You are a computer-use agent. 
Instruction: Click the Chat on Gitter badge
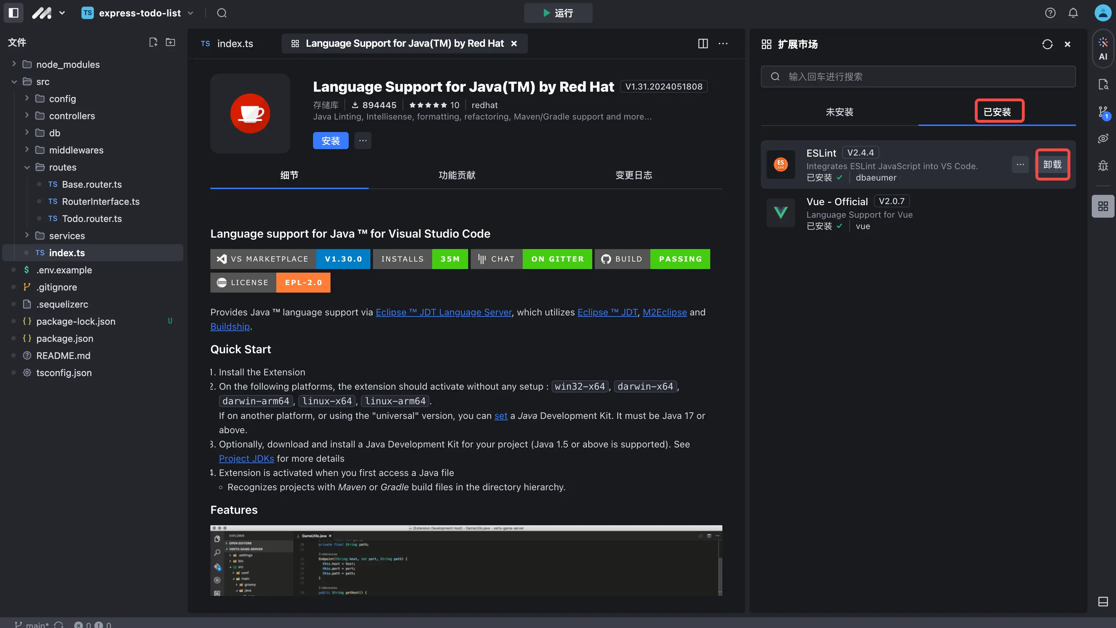coord(531,259)
